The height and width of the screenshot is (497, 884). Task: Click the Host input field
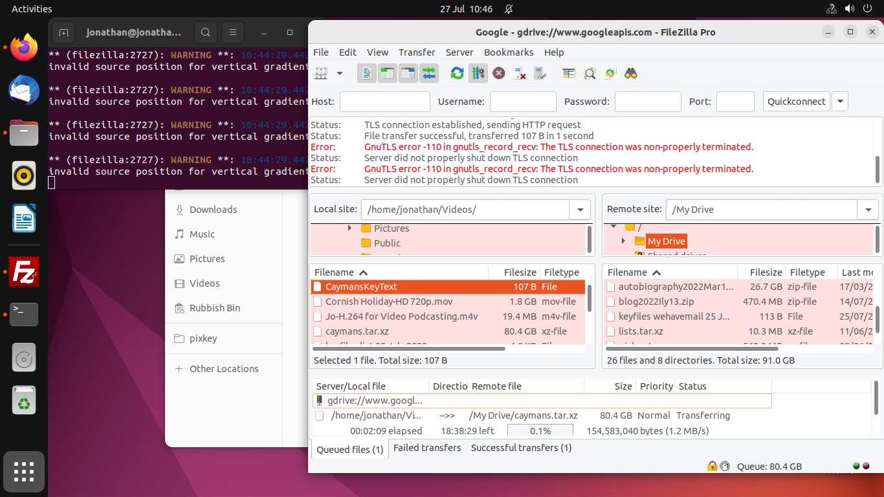tap(385, 102)
